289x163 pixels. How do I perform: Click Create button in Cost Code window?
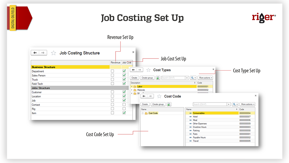(x=145, y=104)
